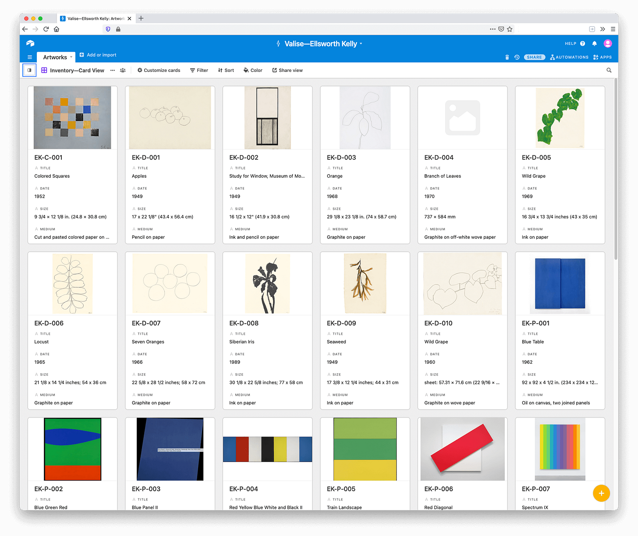This screenshot has height=536, width=638.
Task: Search records with magnifier icon
Action: tap(609, 70)
